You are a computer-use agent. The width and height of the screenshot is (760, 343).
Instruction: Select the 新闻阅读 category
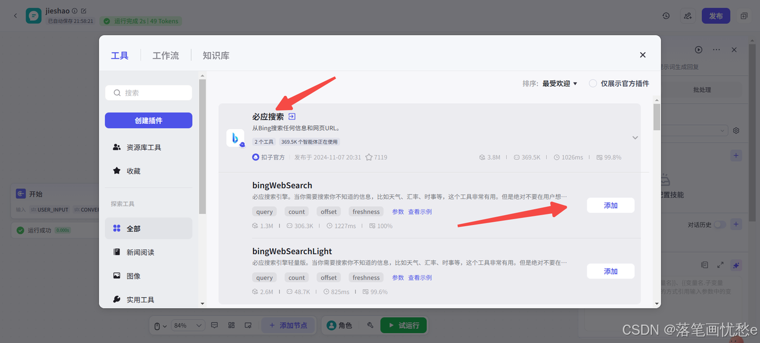(148, 252)
